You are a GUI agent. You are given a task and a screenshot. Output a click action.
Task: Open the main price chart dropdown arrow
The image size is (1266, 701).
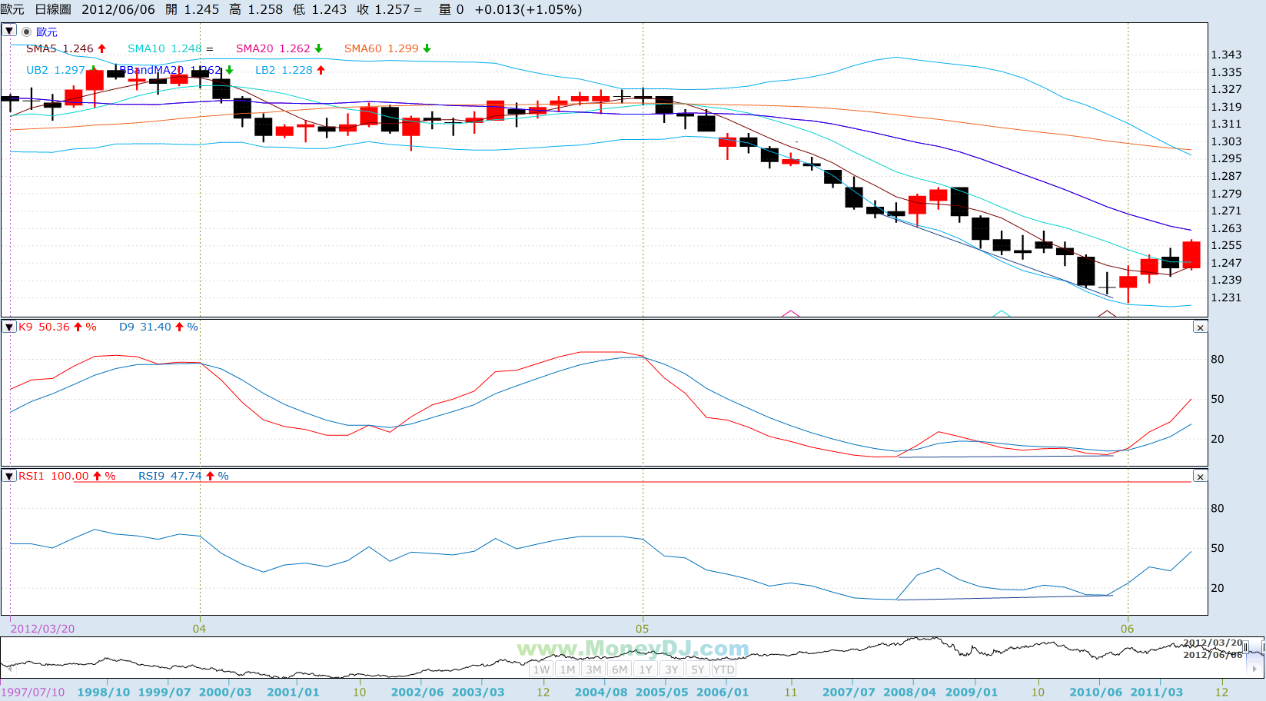(x=9, y=31)
